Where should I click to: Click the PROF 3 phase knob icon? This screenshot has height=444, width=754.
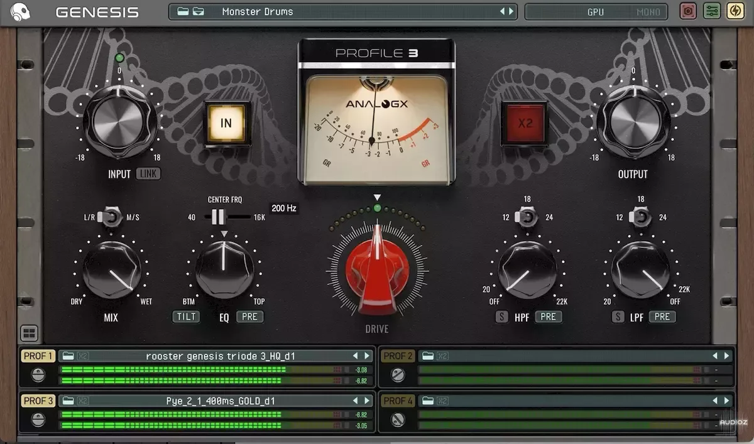38,420
